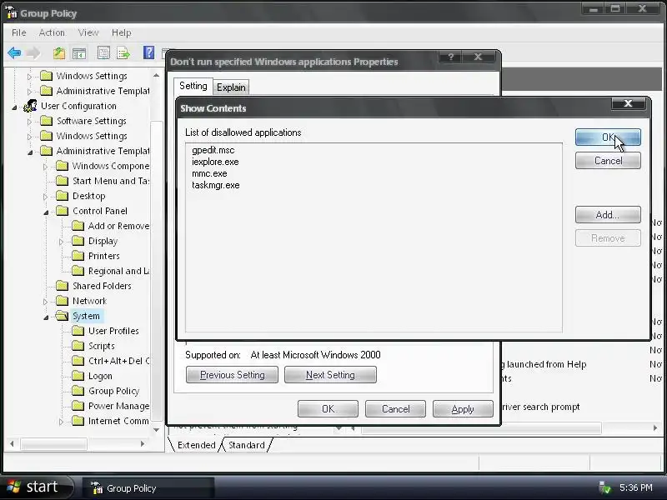The image size is (667, 500).
Task: Click tree pane vertical scrollbar up arrow
Action: click(x=157, y=76)
